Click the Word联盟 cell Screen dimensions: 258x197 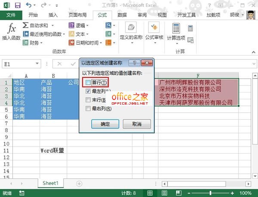coord(53,151)
